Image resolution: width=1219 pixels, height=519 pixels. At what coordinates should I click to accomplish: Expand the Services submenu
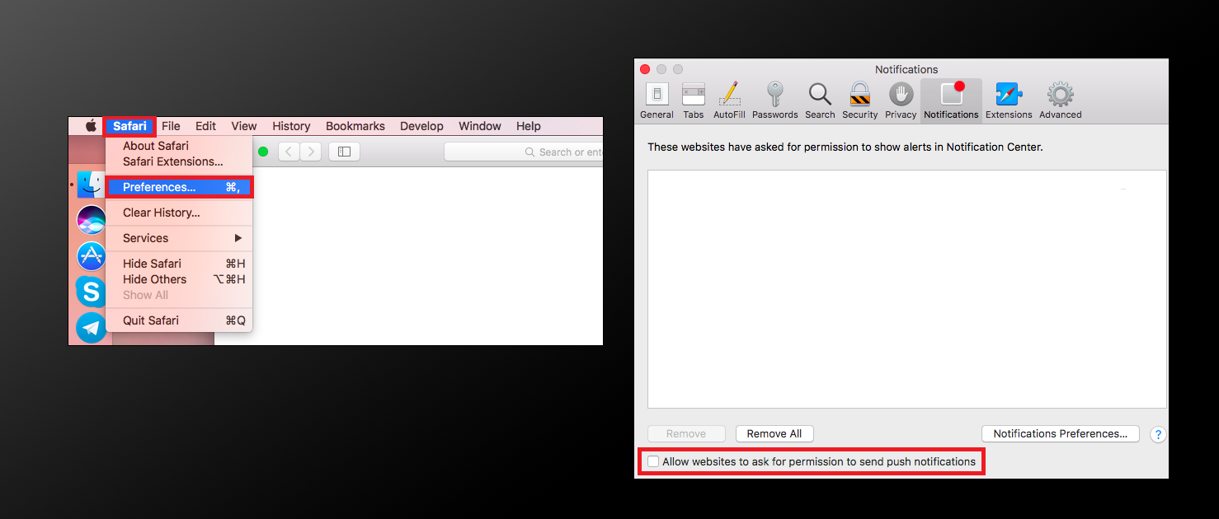[179, 238]
